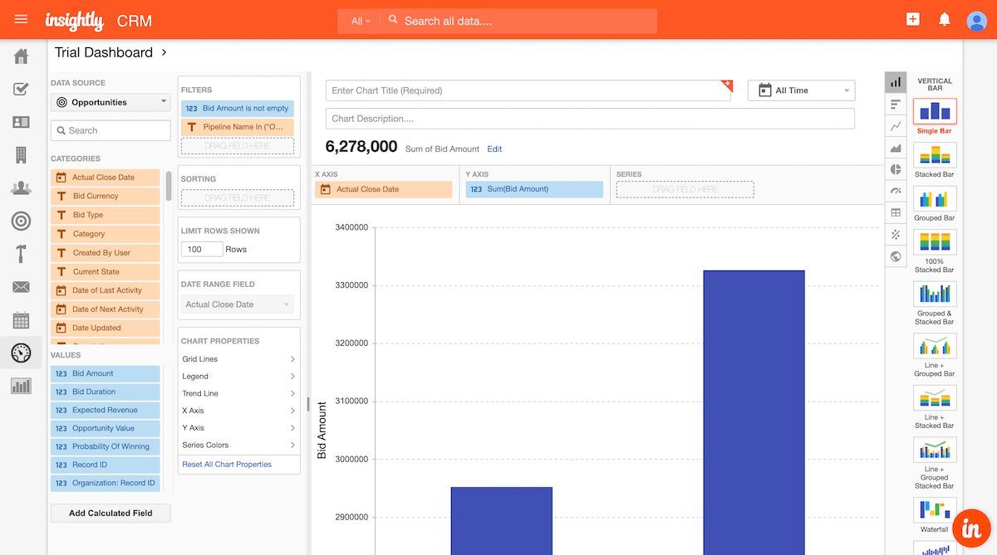Open the Opportunities data source dropdown
The image size is (997, 555).
click(111, 103)
